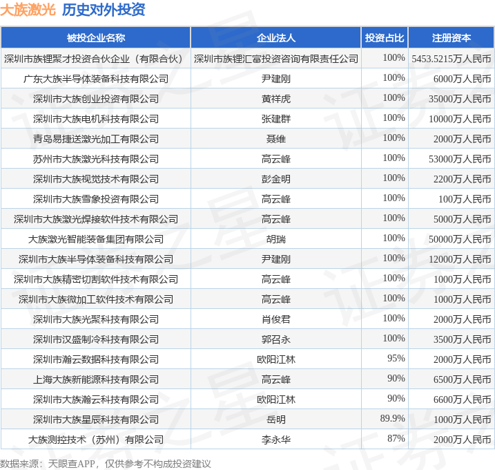Select 青岛易捷送激光加工有限公司 row name
The image size is (495, 470).
click(x=96, y=139)
